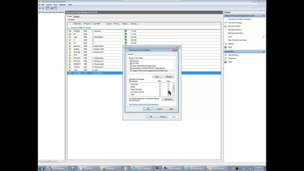The image size is (304, 171).
Task: Click Manage Sessions action
Action: (x=235, y=29)
